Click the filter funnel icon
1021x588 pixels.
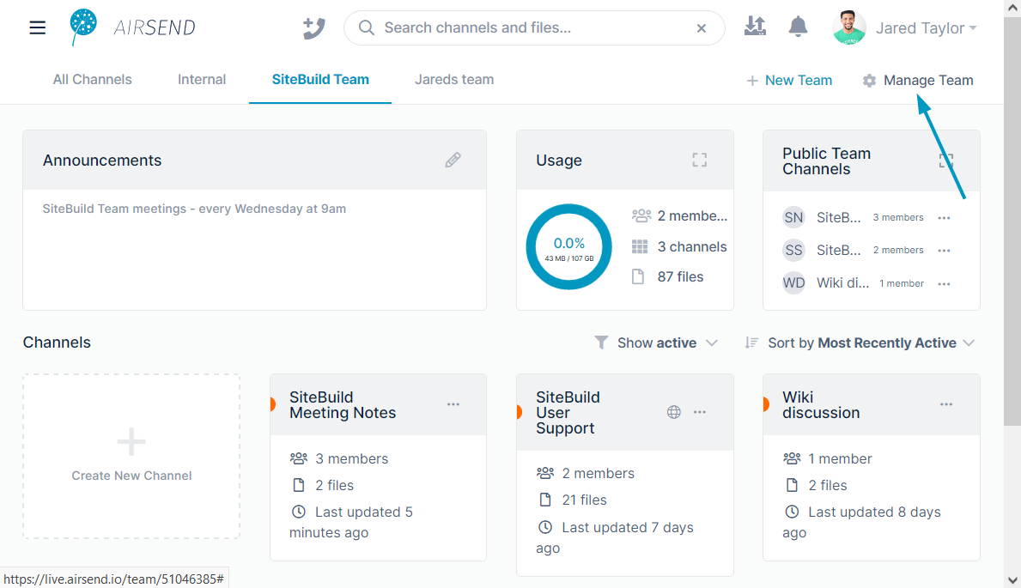pos(601,342)
